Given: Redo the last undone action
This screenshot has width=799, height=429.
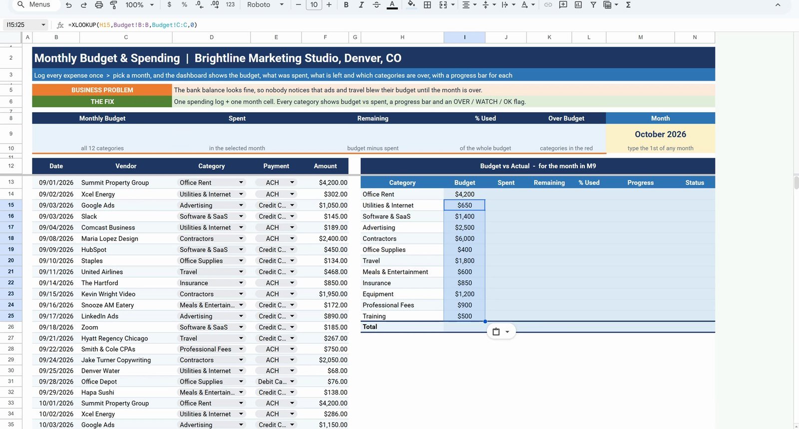Looking at the screenshot, I should 84,5.
